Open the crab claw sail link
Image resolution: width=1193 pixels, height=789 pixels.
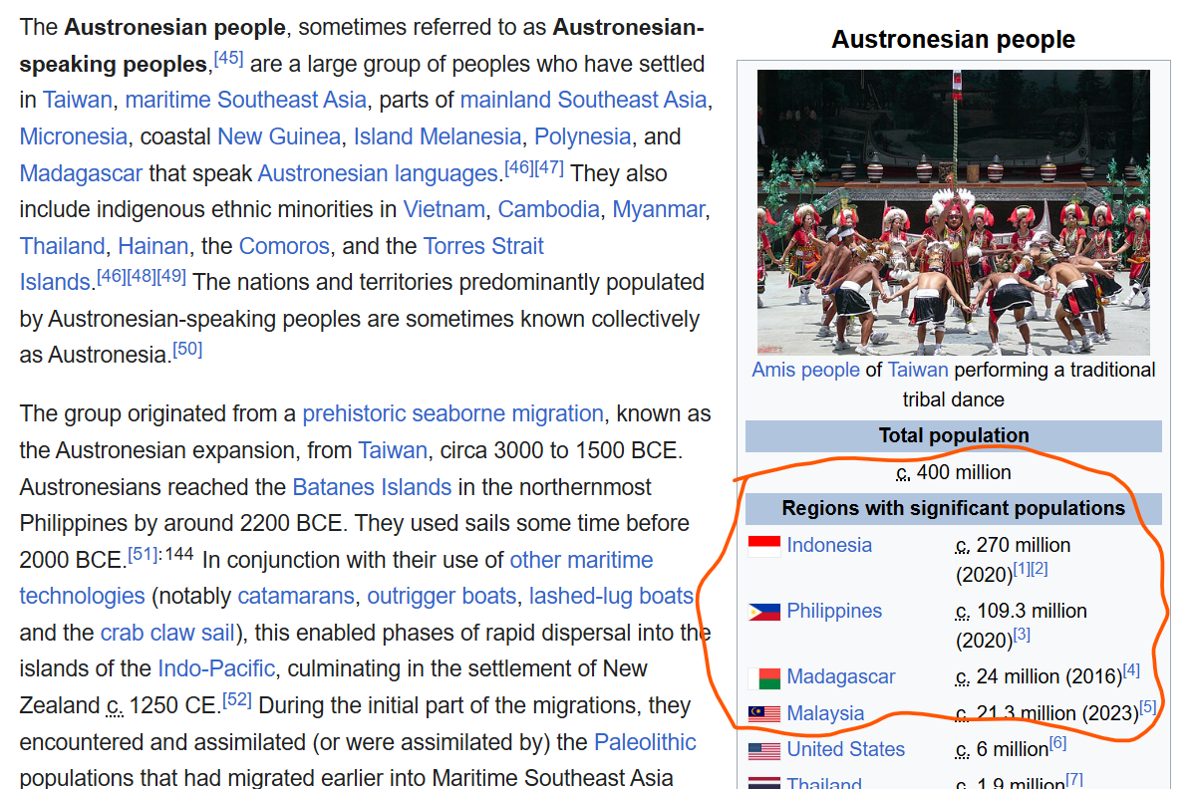[167, 633]
